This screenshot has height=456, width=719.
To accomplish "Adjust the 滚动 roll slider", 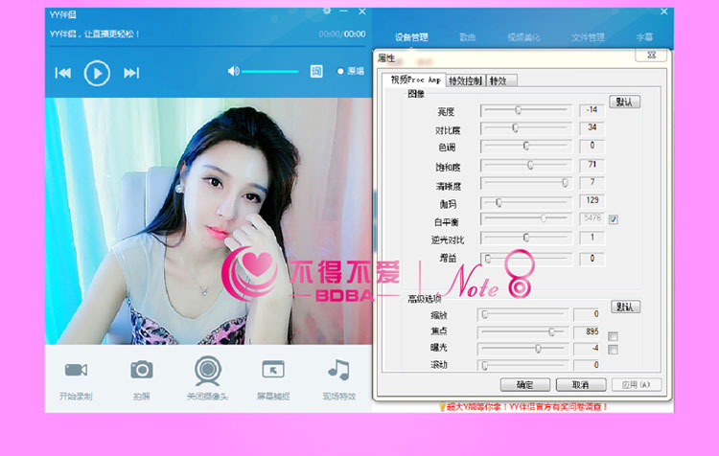I will (x=522, y=365).
